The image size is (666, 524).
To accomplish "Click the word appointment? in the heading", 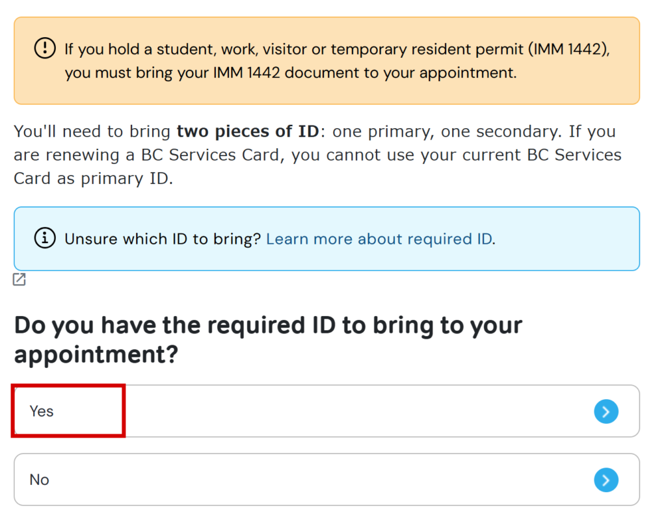I will coord(96,354).
